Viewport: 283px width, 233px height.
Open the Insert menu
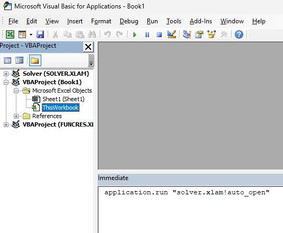point(75,21)
